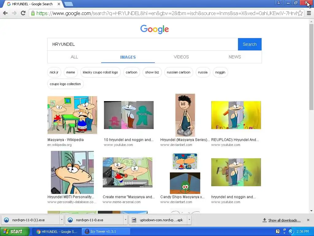This screenshot has width=314, height=236.
Task: Open the REUPLOAD Hryundel And thumbnail
Action: [236, 115]
